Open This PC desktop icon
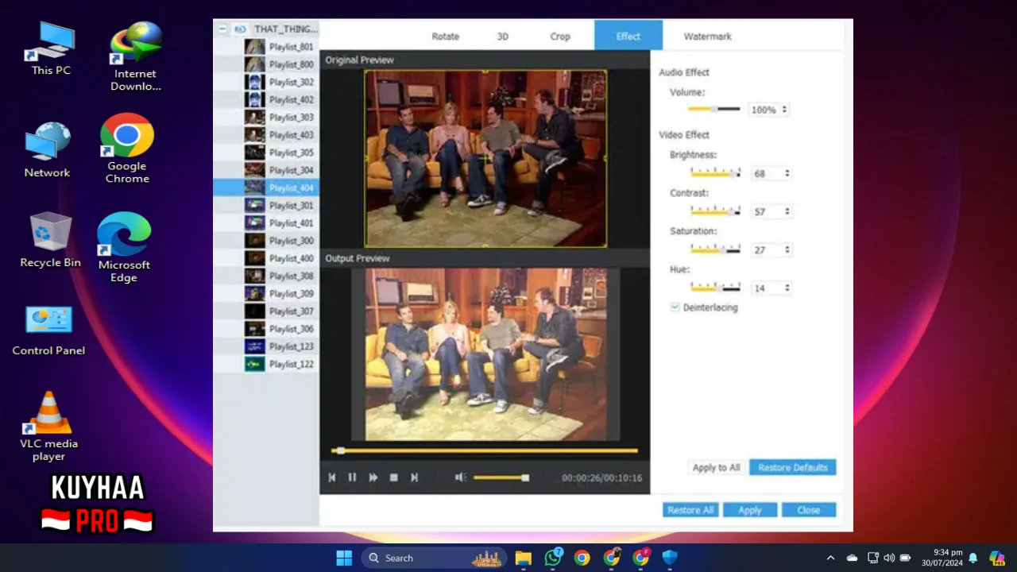The image size is (1017, 572). click(51, 49)
